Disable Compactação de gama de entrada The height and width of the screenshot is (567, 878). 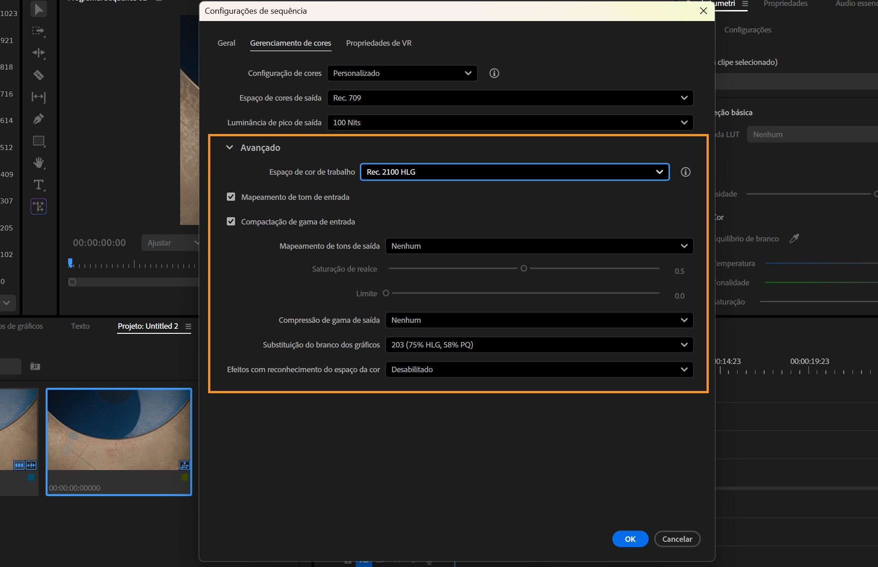[x=231, y=221]
